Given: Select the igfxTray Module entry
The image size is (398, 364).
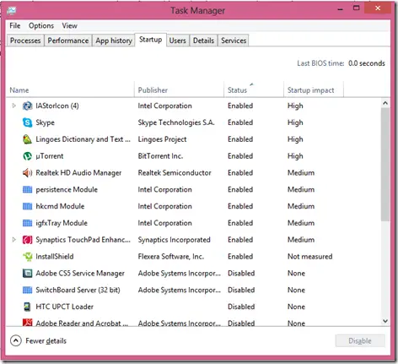Looking at the screenshot, I should click(62, 223).
